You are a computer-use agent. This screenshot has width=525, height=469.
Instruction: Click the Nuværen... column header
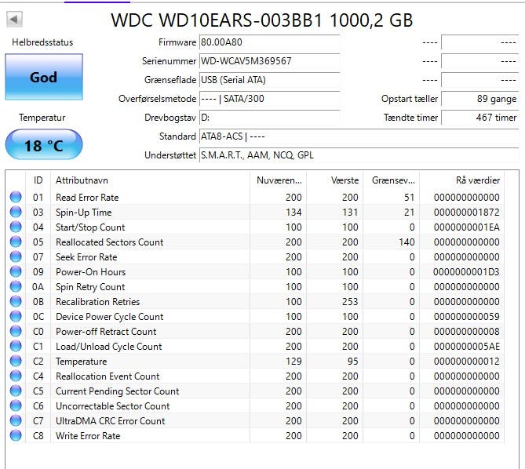279,180
